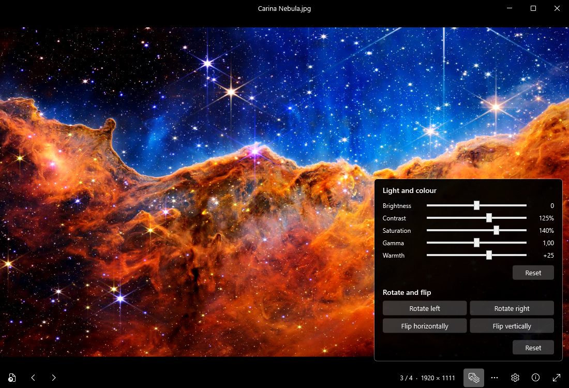Go to the previous image arrow
The width and height of the screenshot is (569, 388).
(33, 378)
